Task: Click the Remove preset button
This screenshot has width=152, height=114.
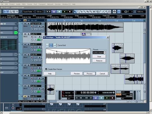Action: [x=99, y=61]
